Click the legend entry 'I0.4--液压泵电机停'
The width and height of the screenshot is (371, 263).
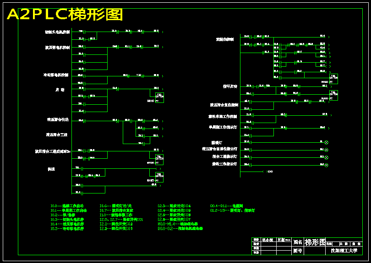67,224
